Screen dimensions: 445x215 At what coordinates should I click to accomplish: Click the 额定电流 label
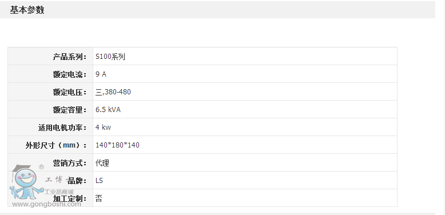click(70, 74)
